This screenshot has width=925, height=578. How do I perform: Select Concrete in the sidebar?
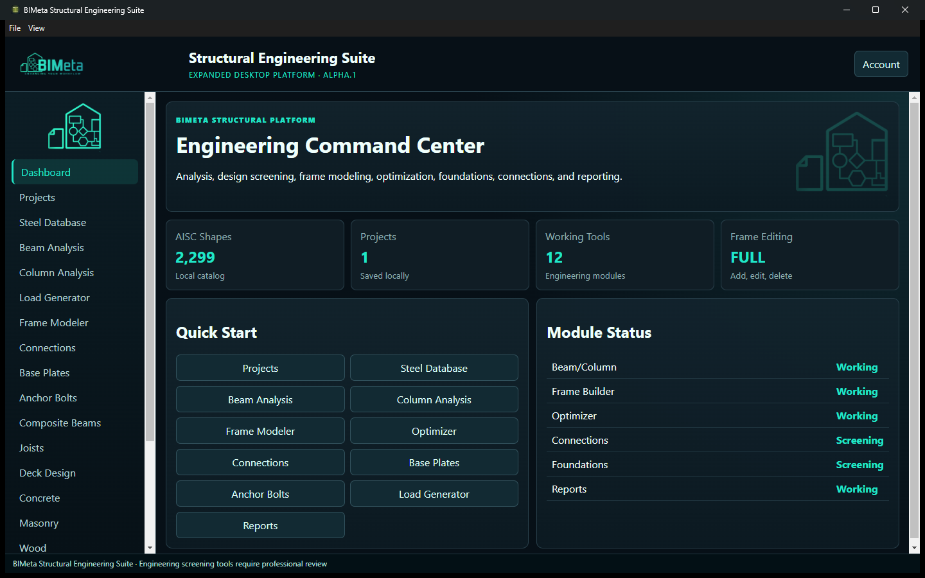(75, 498)
